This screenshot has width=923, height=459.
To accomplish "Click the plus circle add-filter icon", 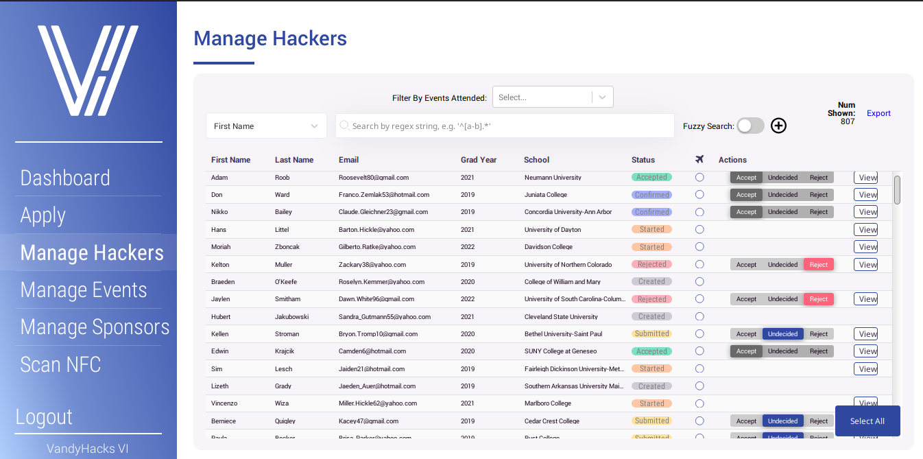I will coord(778,126).
